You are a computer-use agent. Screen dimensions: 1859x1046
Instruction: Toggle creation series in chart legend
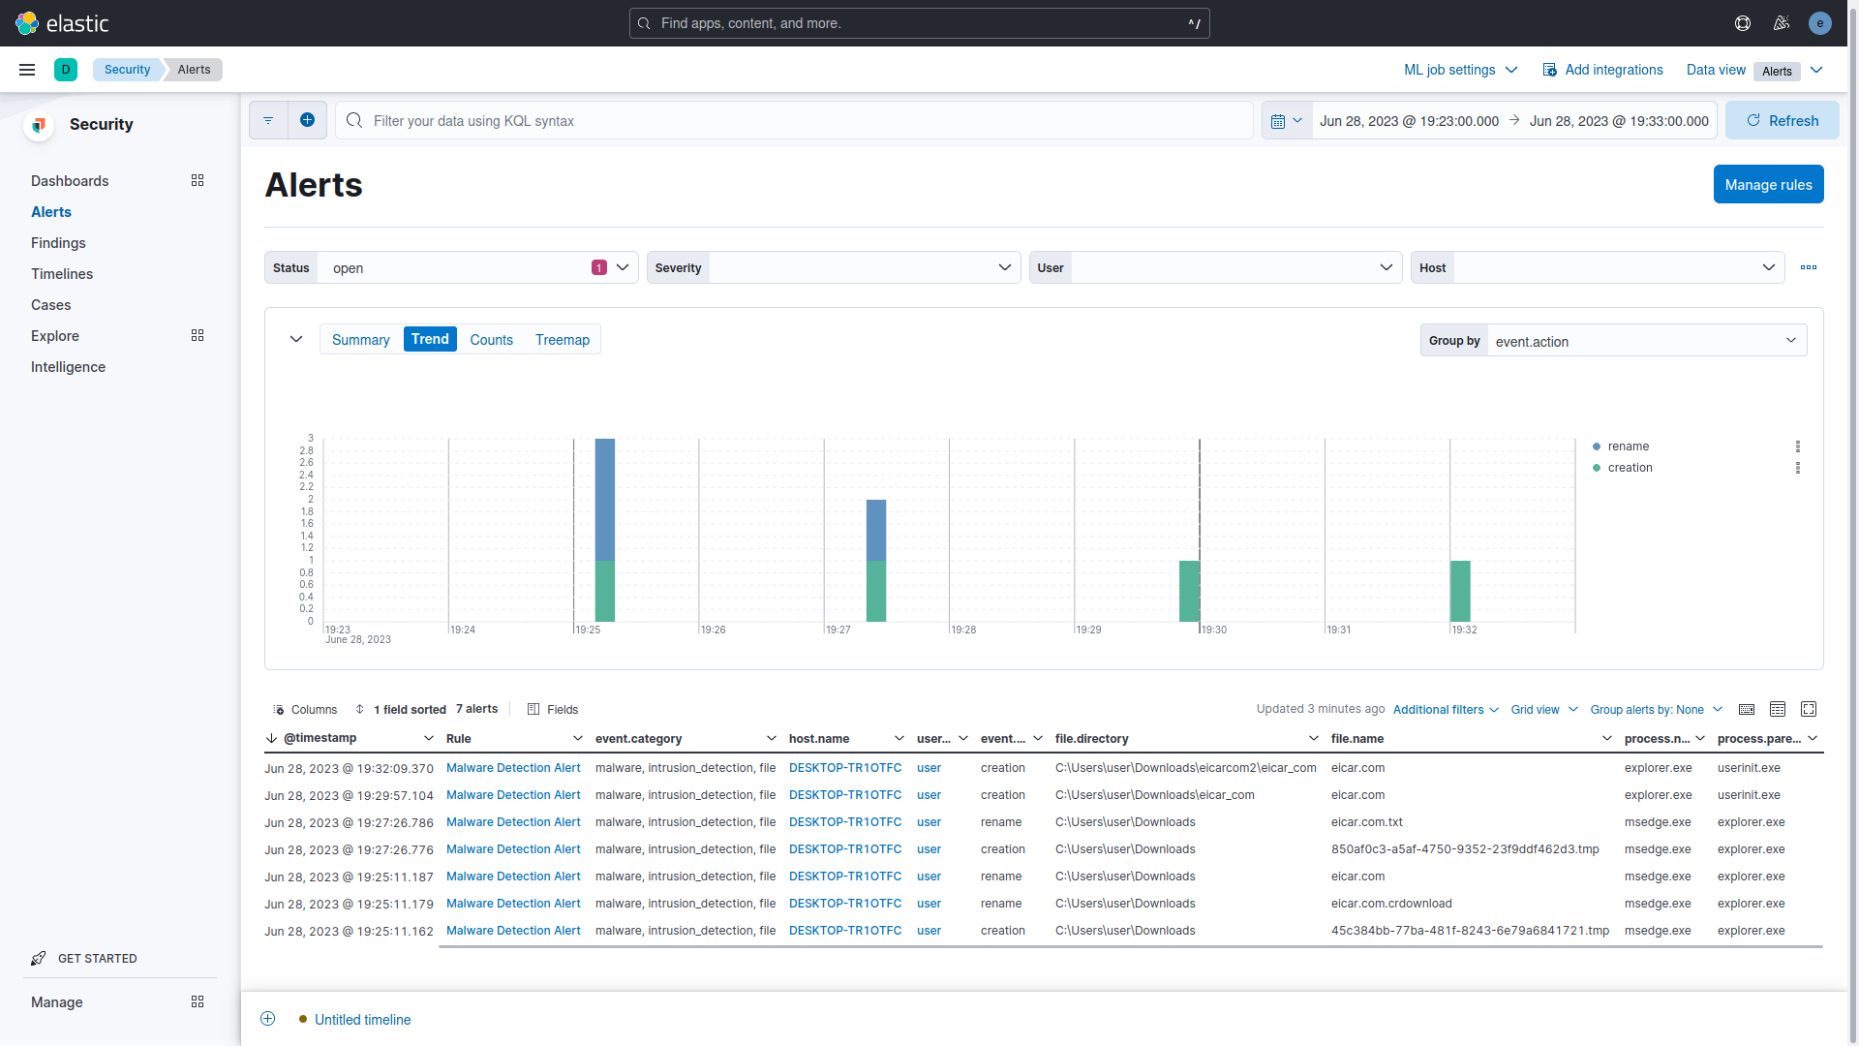point(1630,468)
